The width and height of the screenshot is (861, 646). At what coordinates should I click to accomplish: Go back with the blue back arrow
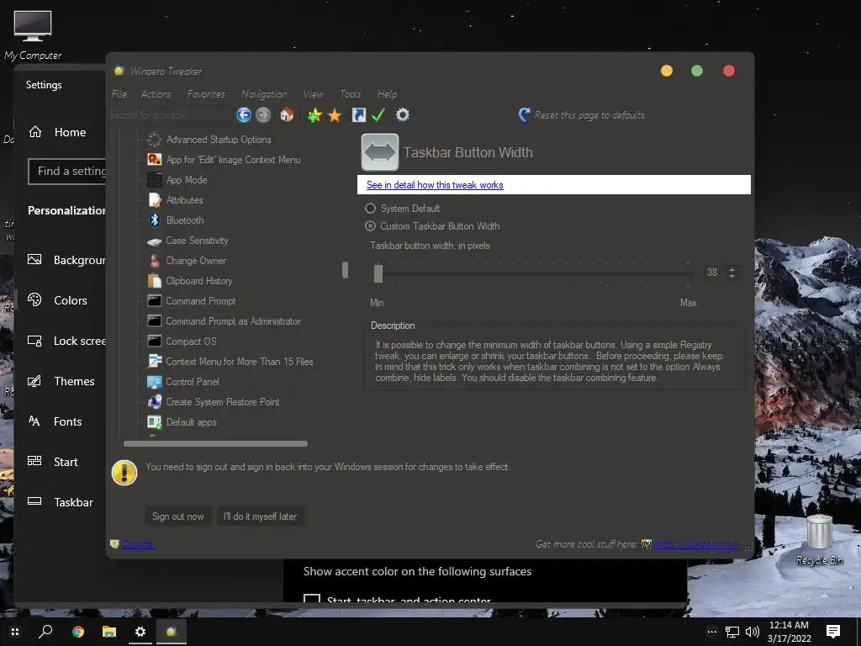click(244, 114)
